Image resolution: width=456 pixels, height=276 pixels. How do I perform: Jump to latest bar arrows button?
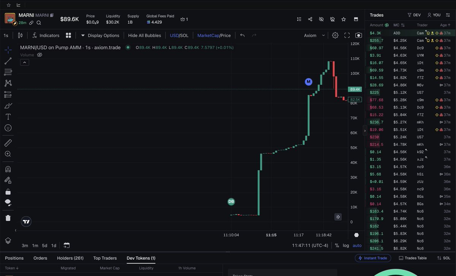[x=338, y=217]
